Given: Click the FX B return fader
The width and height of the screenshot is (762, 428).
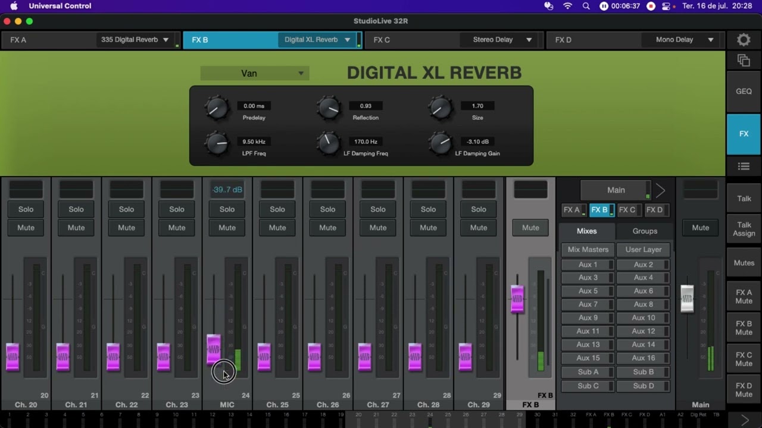Looking at the screenshot, I should tap(517, 299).
